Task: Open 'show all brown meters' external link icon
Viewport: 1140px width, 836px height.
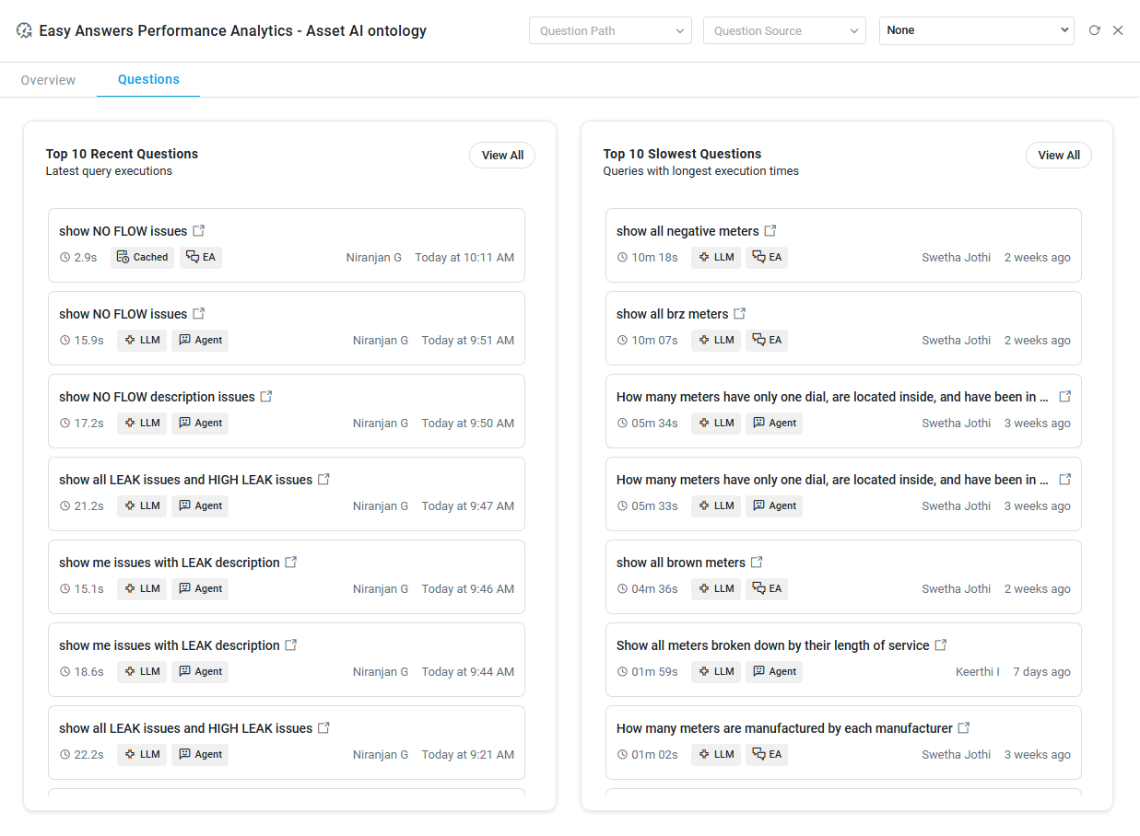Action: [757, 563]
